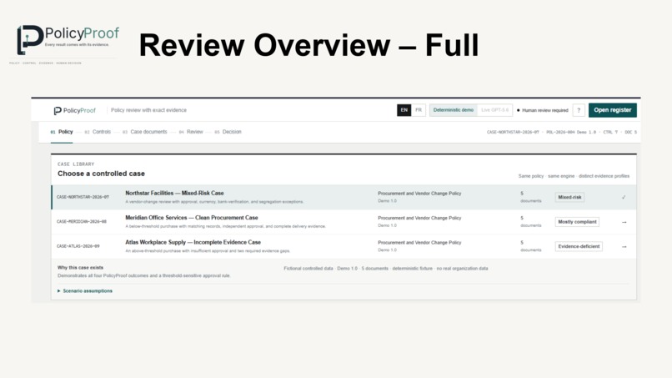Click the 5 documents count in Northstar row
This screenshot has height=378, width=672.
530,198
